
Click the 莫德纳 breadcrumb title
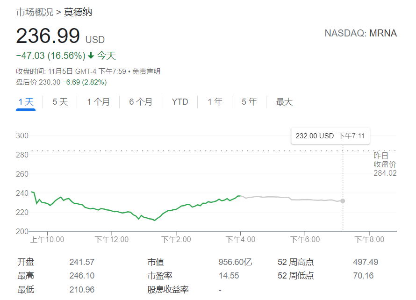point(78,12)
